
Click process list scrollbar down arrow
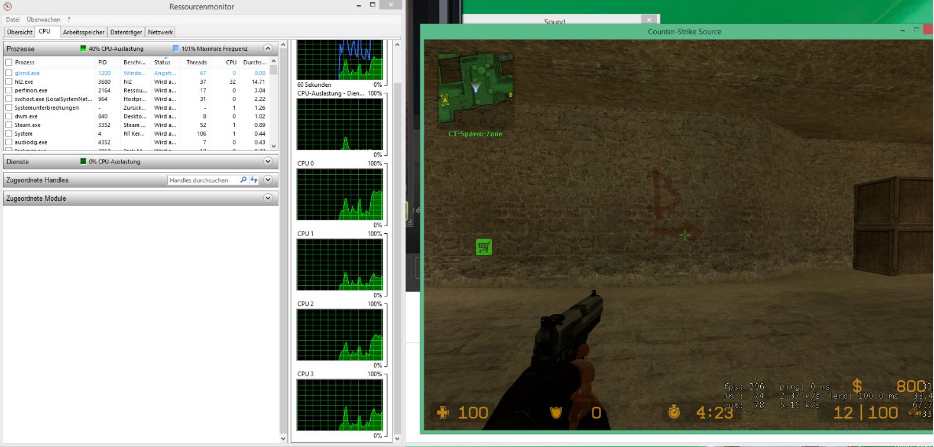(x=274, y=146)
